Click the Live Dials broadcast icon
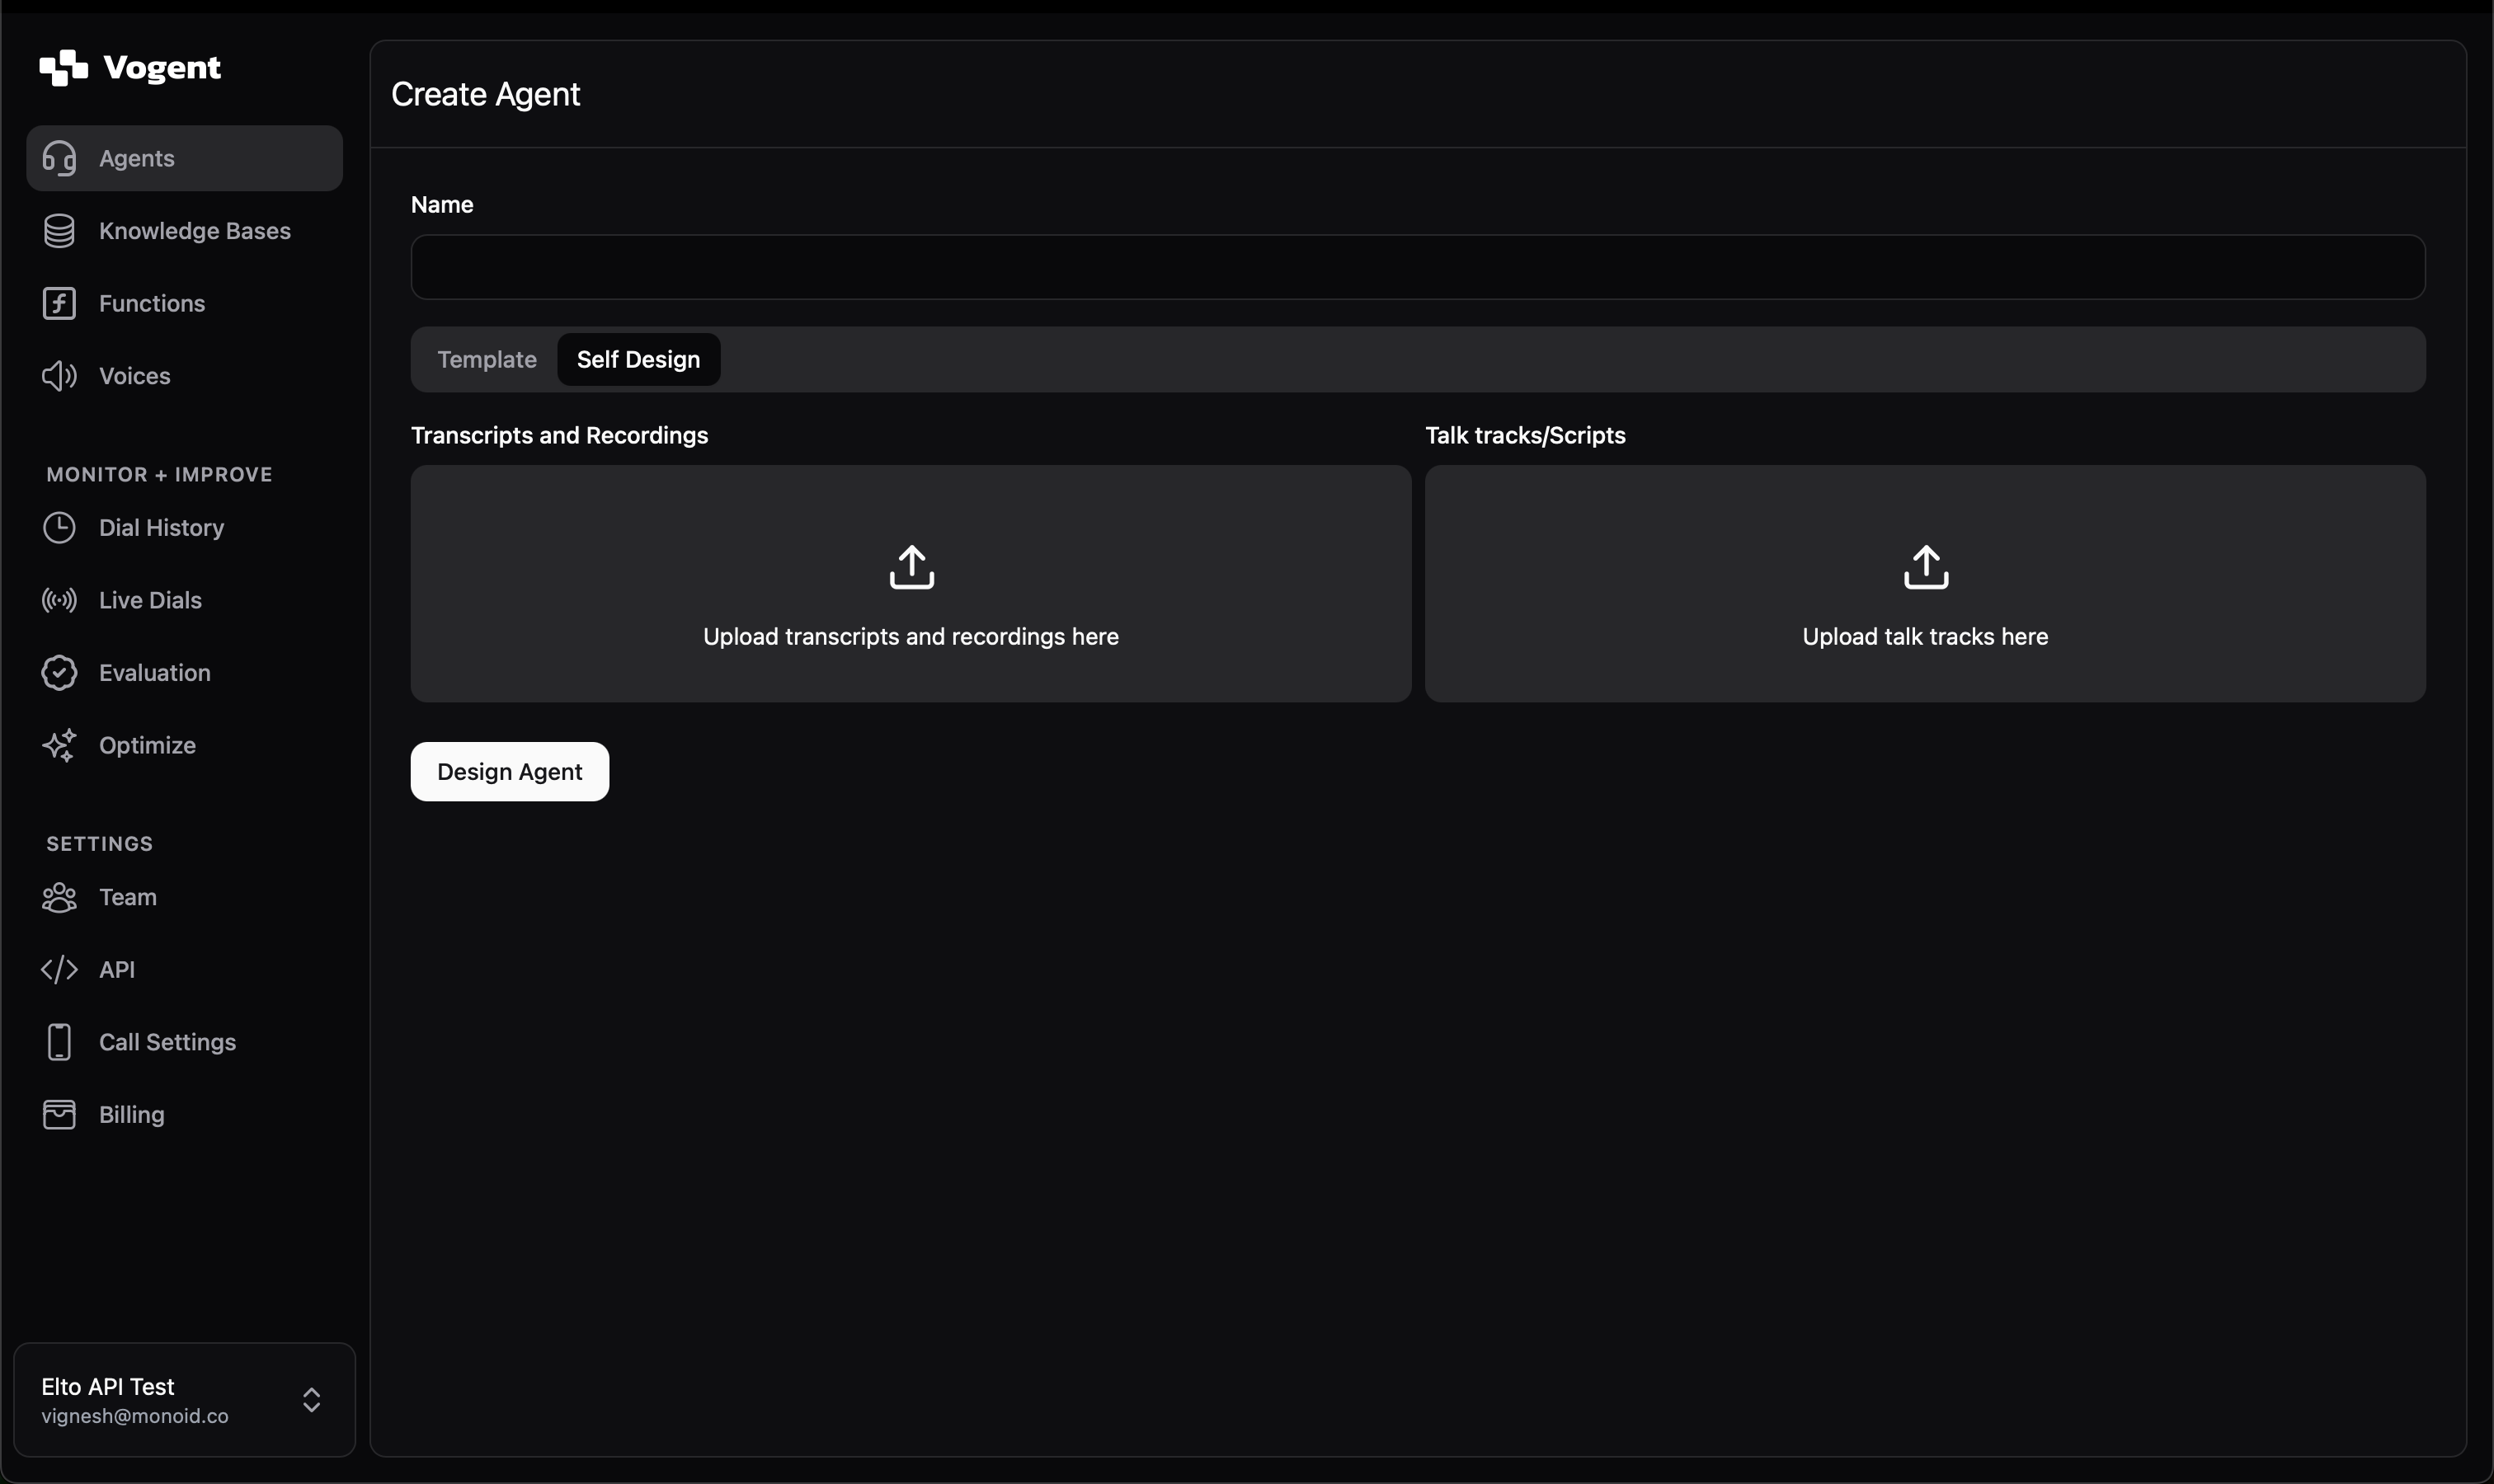This screenshot has height=1484, width=2494. [x=59, y=600]
